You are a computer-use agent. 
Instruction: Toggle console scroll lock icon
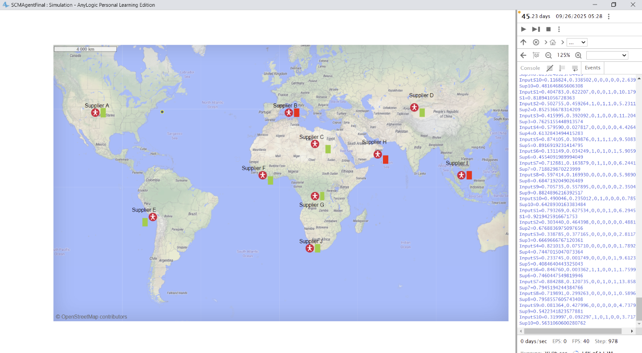coord(562,68)
